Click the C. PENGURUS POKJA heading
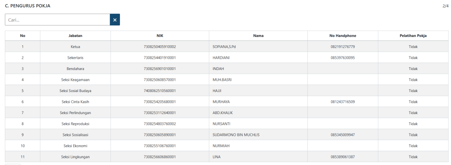This screenshot has width=451, height=165. tap(27, 6)
